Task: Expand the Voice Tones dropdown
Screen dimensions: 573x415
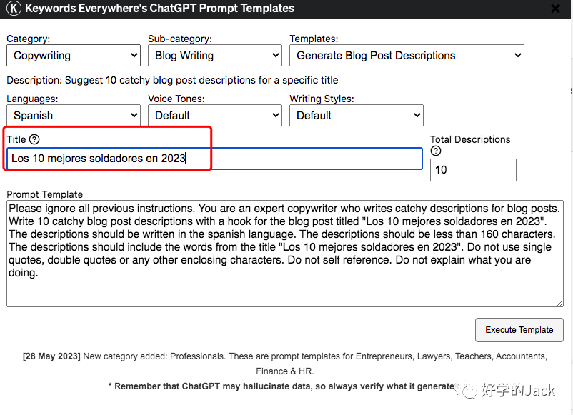Action: point(215,116)
